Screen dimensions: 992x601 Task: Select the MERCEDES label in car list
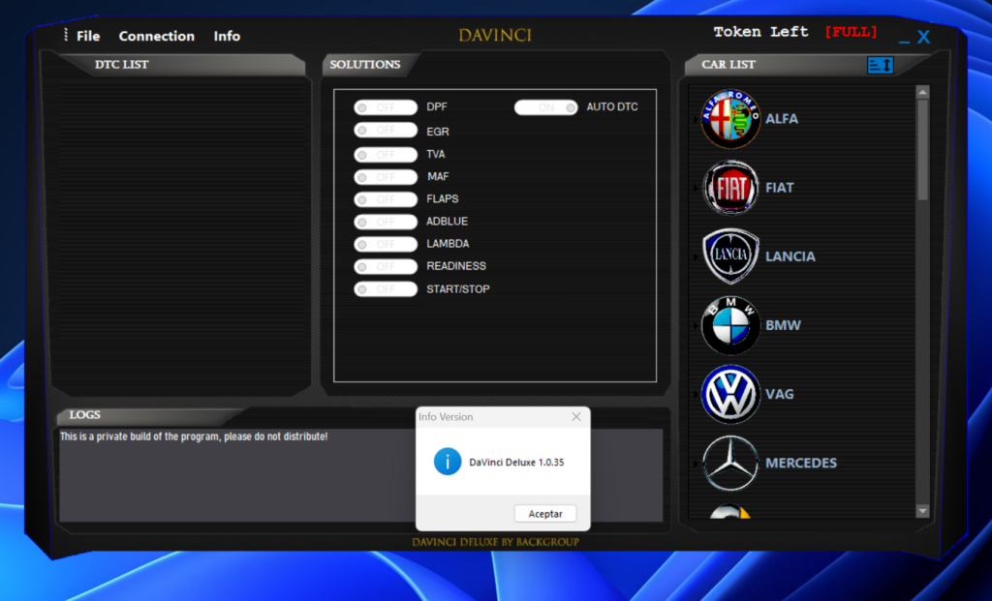(801, 464)
